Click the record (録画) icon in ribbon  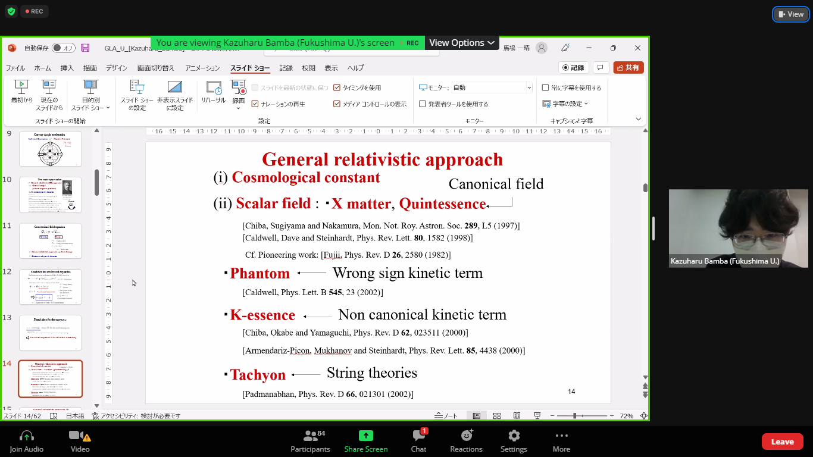pyautogui.click(x=239, y=87)
